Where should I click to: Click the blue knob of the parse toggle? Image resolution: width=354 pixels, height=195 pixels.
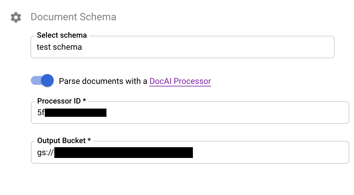tap(47, 80)
